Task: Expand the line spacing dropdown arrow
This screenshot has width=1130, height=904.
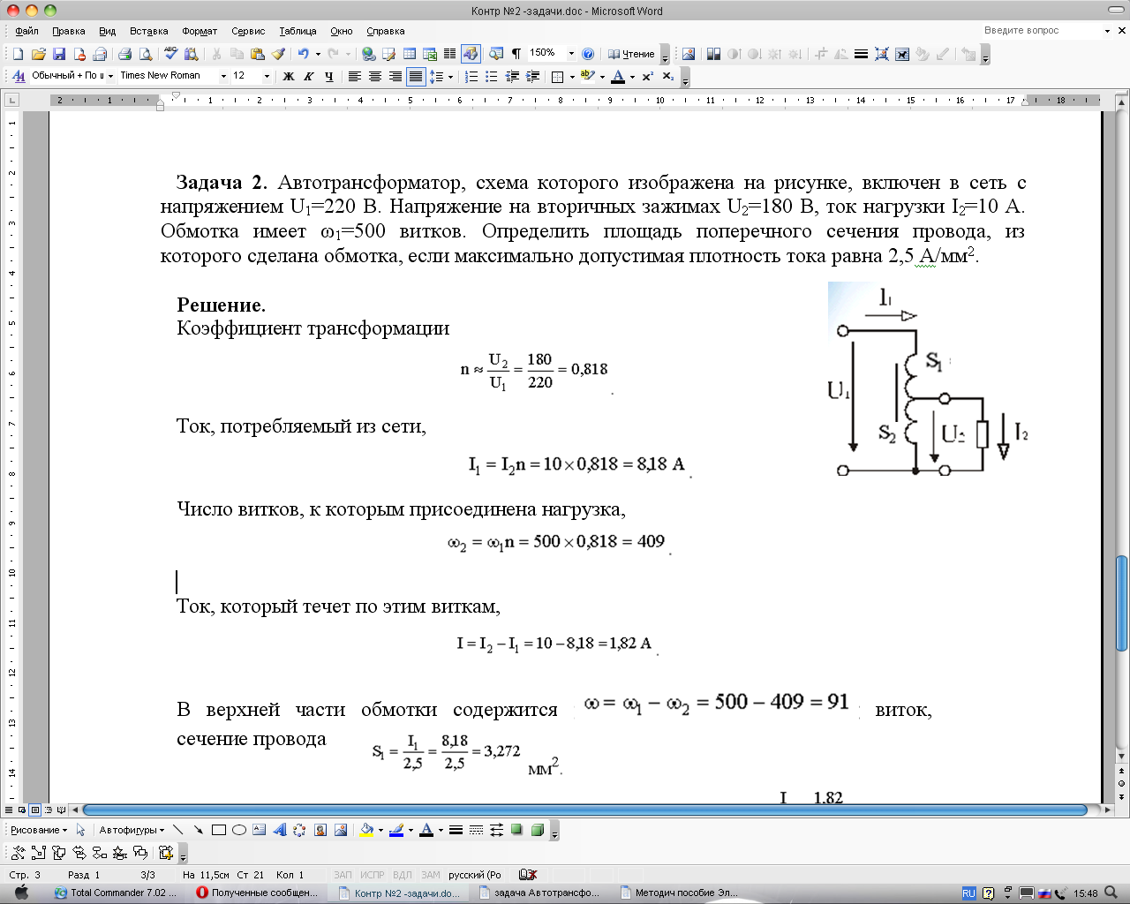Action: click(x=450, y=77)
